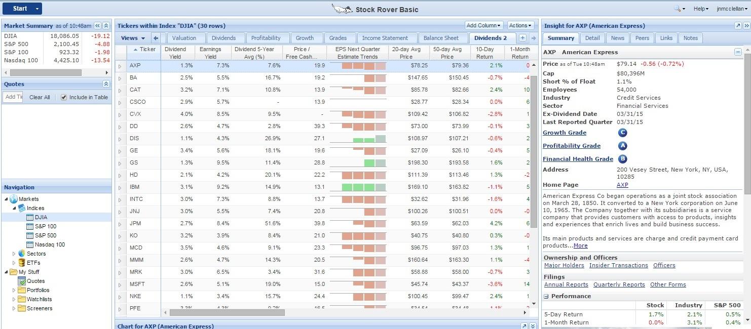Click the S&P 100 table icon in Navigation
The width and height of the screenshot is (751, 329).
coord(30,226)
